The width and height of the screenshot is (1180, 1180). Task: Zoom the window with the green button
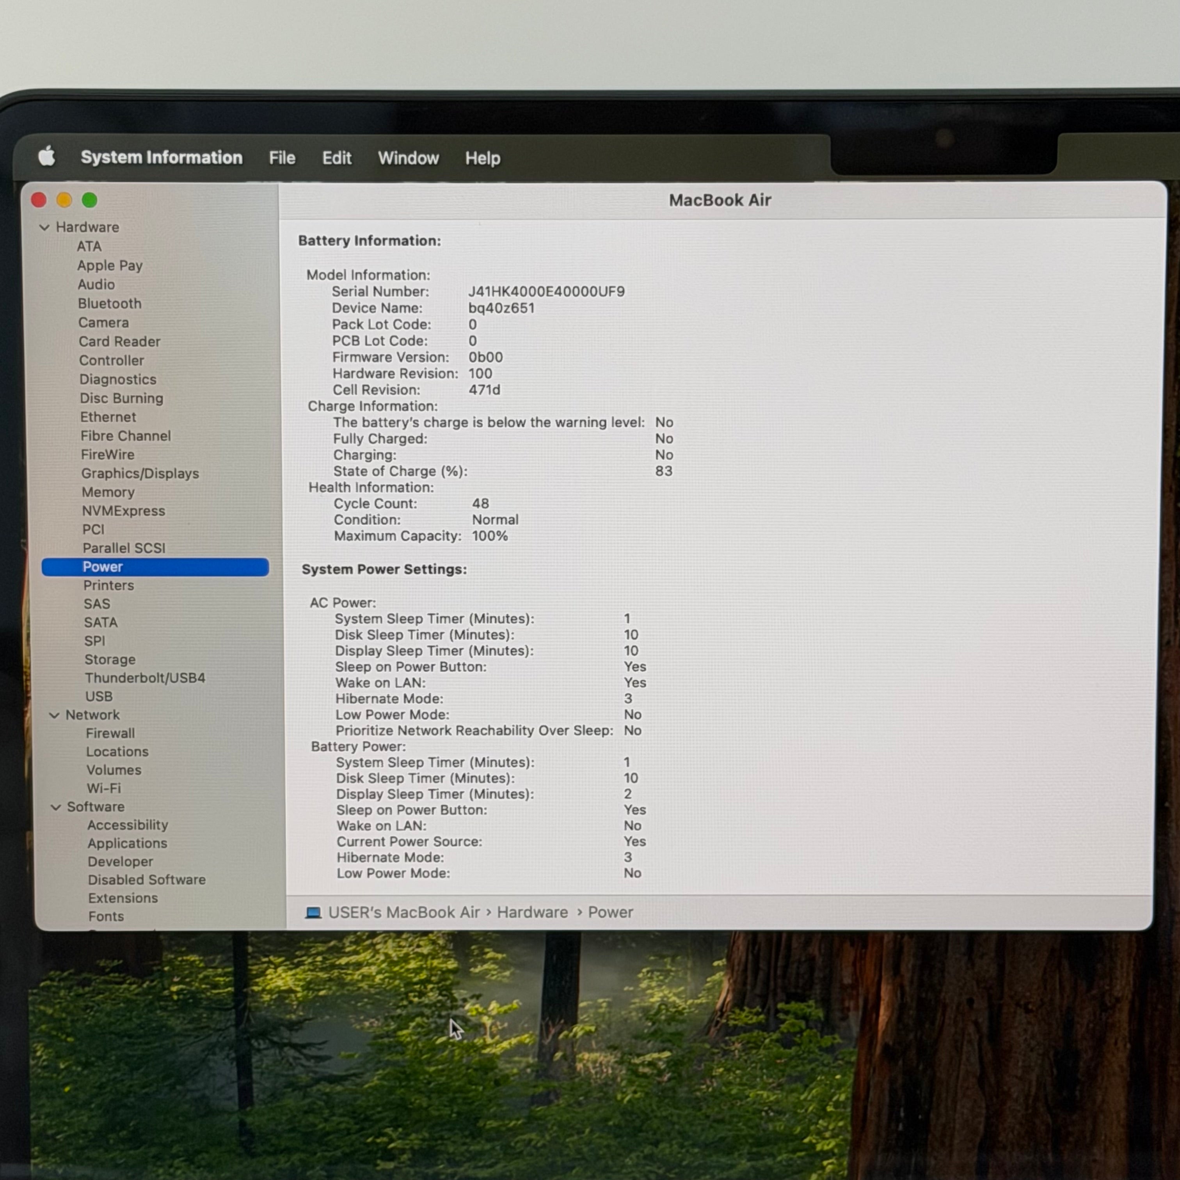[x=90, y=200]
